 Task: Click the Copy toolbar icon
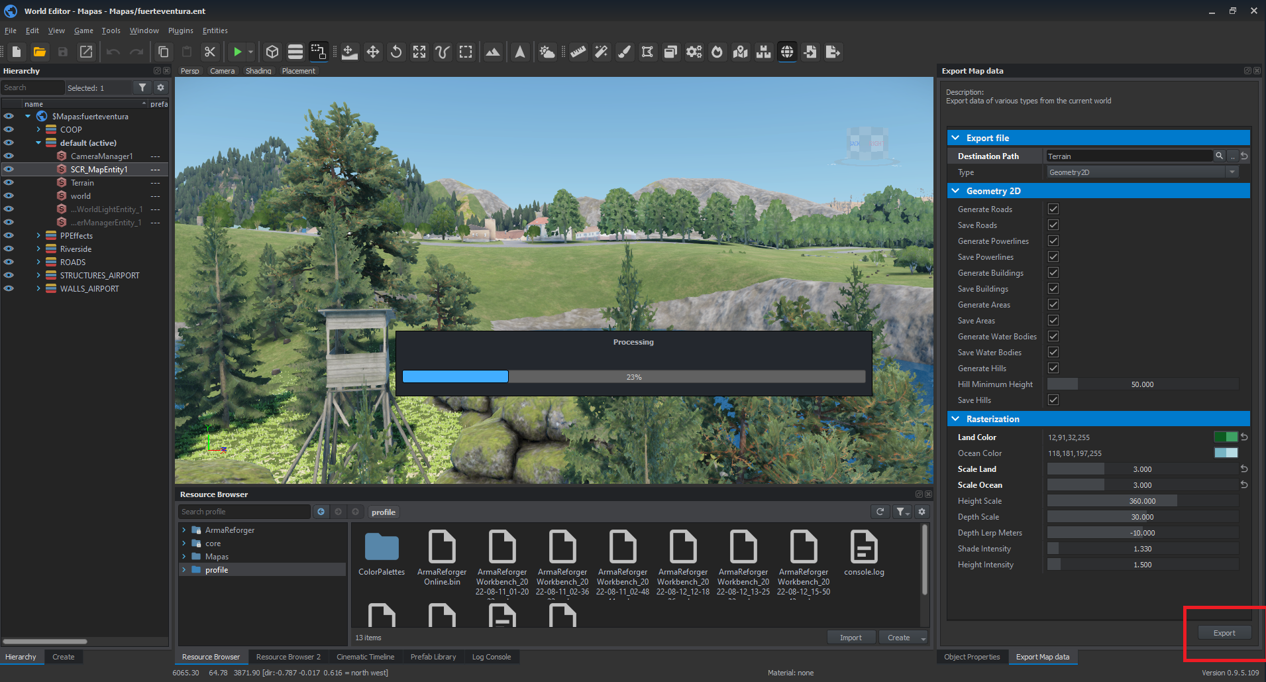click(163, 52)
